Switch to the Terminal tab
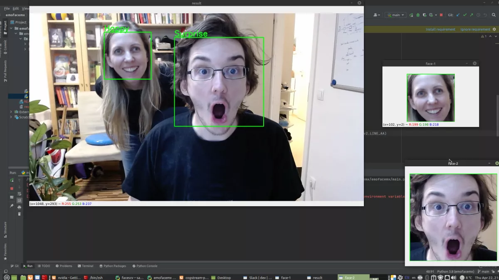This screenshot has width=499, height=280. tap(86, 266)
